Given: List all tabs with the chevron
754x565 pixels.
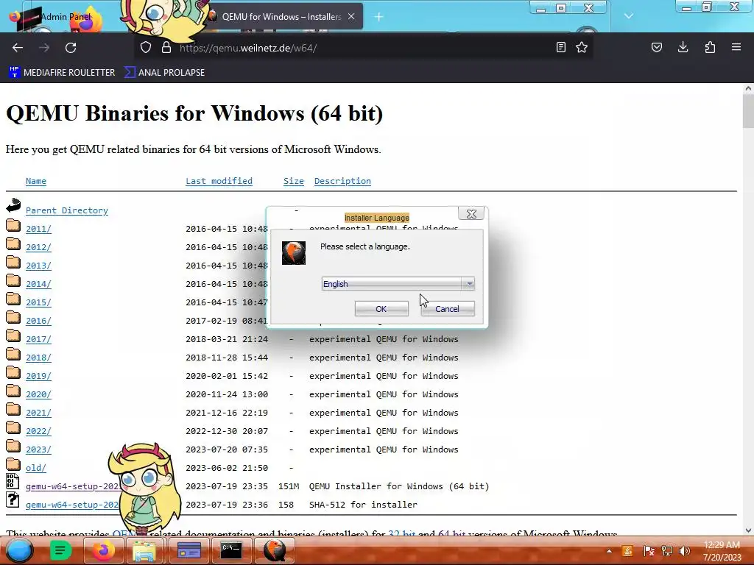Looking at the screenshot, I should pos(629,16).
